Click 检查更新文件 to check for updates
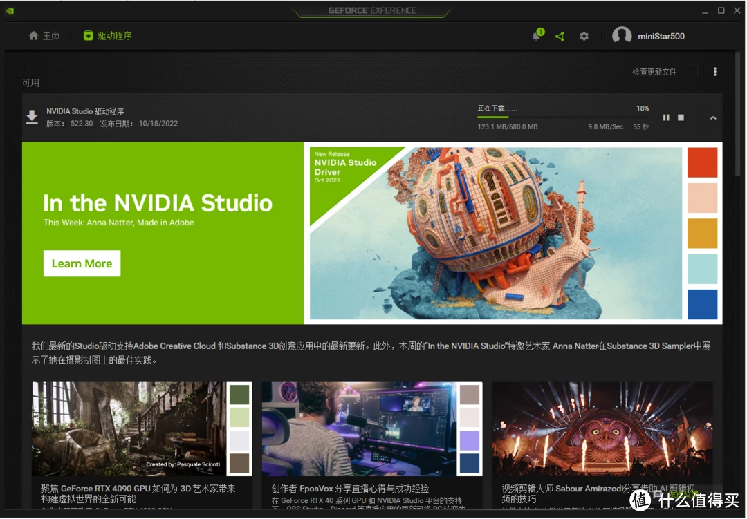The height and width of the screenshot is (519, 747). coord(654,72)
